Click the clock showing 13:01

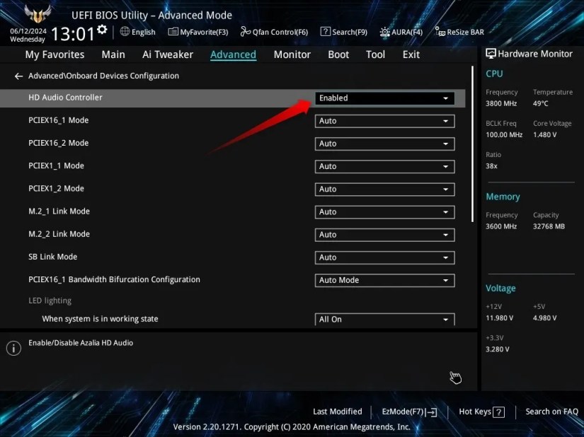tap(73, 34)
